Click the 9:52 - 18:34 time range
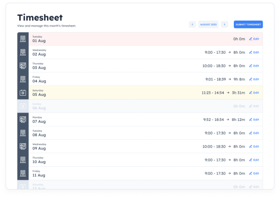The width and height of the screenshot is (280, 198). click(x=214, y=120)
